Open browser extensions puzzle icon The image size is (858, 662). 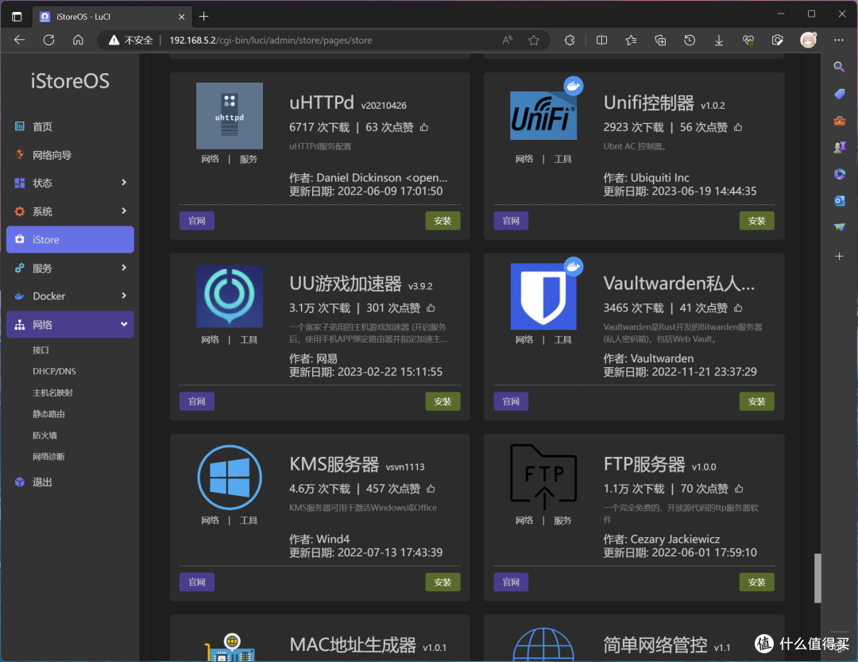tap(570, 40)
